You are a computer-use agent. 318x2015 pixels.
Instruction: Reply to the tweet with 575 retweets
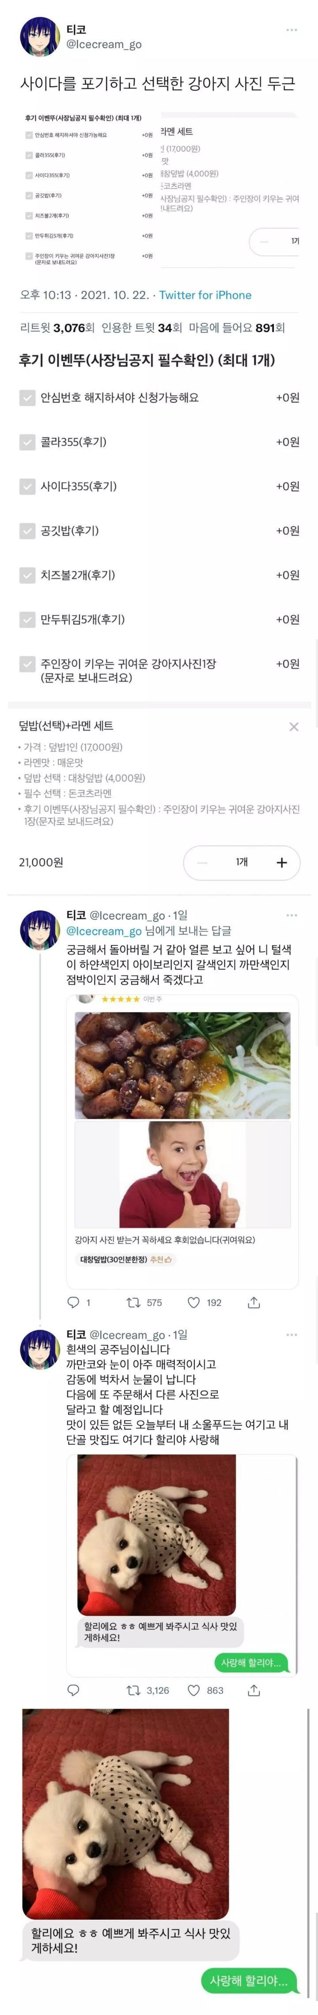(x=74, y=1302)
